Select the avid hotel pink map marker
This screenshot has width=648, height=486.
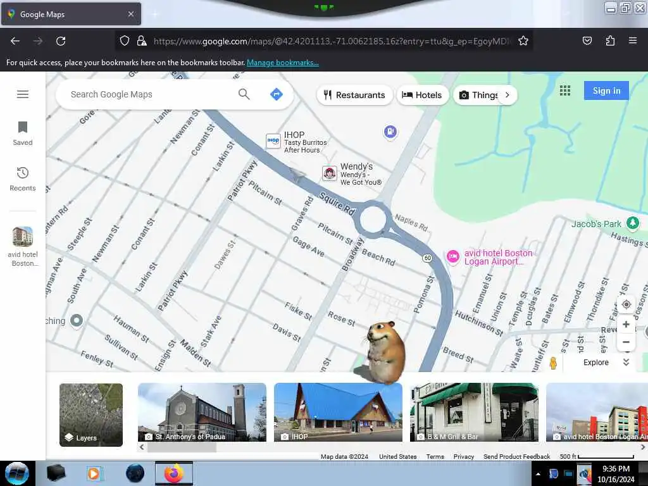(453, 256)
